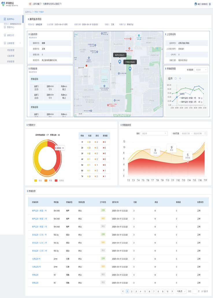The height and width of the screenshot is (298, 213).
Task: Click the 高级分析 sidebar icon
Action: tap(5, 35)
